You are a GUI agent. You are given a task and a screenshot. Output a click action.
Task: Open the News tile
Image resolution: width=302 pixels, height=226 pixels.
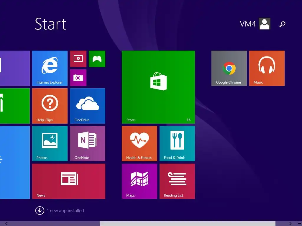click(x=68, y=181)
